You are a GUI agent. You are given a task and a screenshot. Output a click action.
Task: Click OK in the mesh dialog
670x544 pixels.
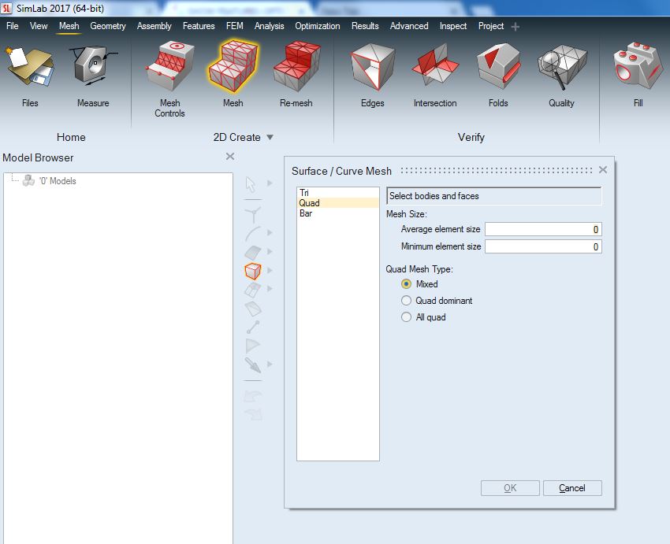[510, 488]
